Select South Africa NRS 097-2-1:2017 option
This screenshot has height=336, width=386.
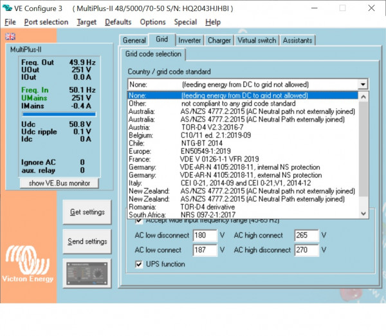(243, 214)
